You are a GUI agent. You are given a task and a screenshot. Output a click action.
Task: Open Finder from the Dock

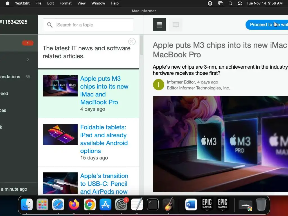(27, 204)
